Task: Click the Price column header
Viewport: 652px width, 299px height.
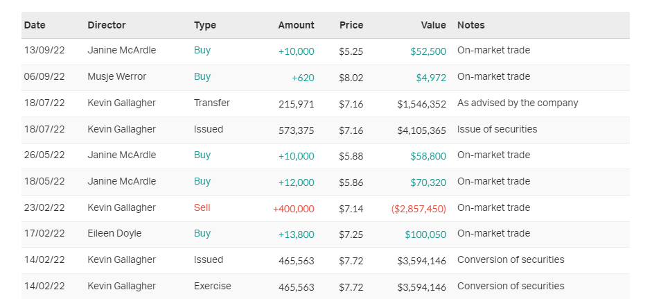Action: 351,25
